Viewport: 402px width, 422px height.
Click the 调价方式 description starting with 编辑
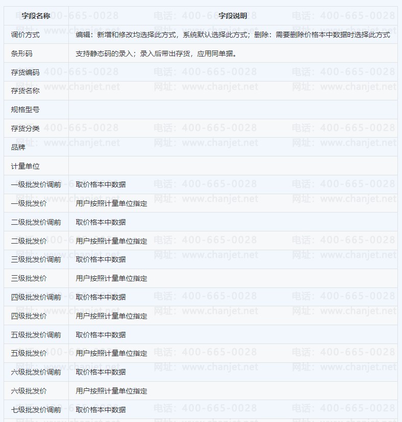pyautogui.click(x=233, y=35)
